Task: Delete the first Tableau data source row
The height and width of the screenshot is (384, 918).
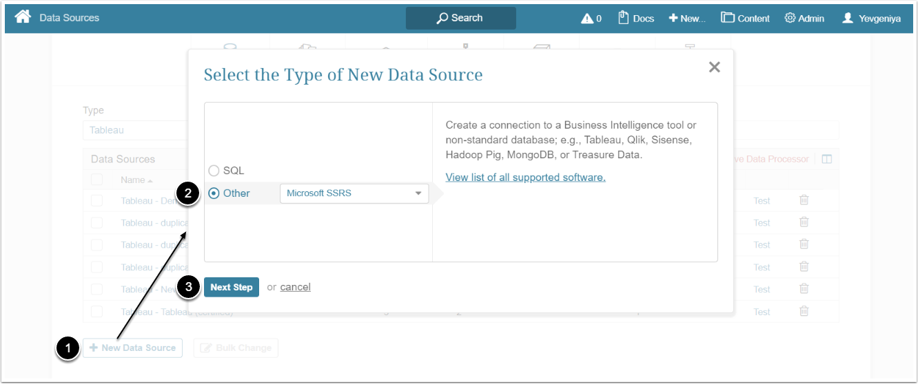Action: (804, 200)
